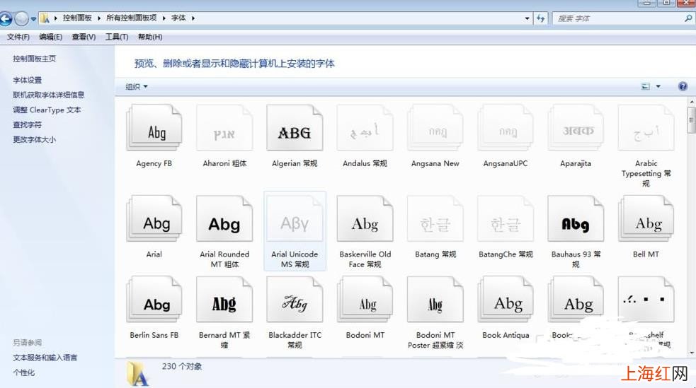
Task: Select the Baskerville Old Face font icon
Action: coord(365,219)
